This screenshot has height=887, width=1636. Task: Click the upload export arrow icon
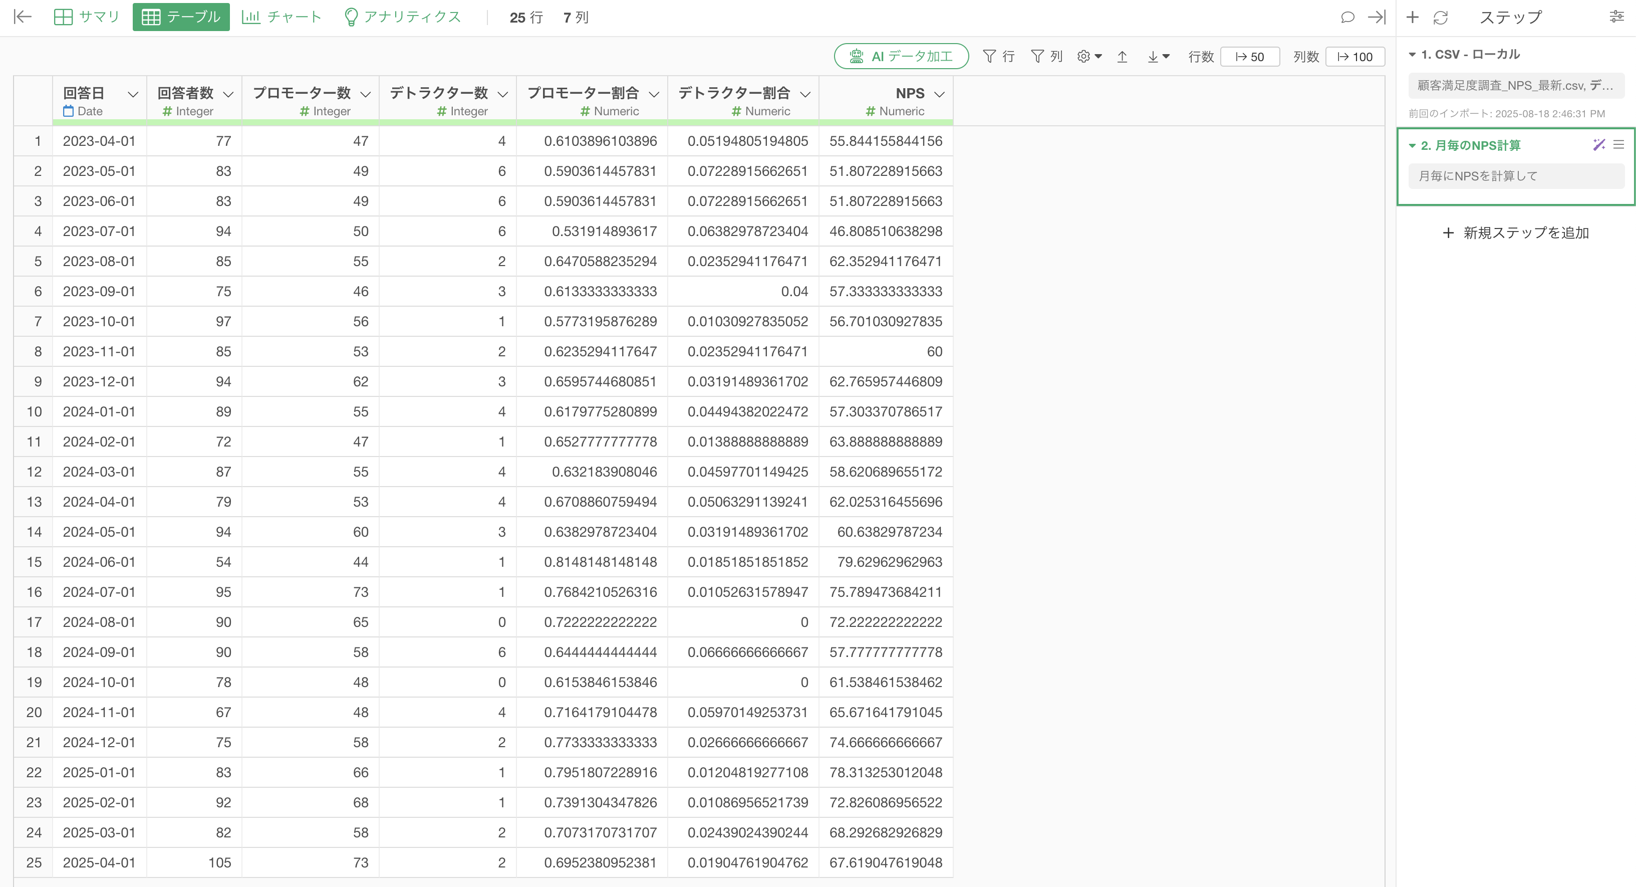1122,57
